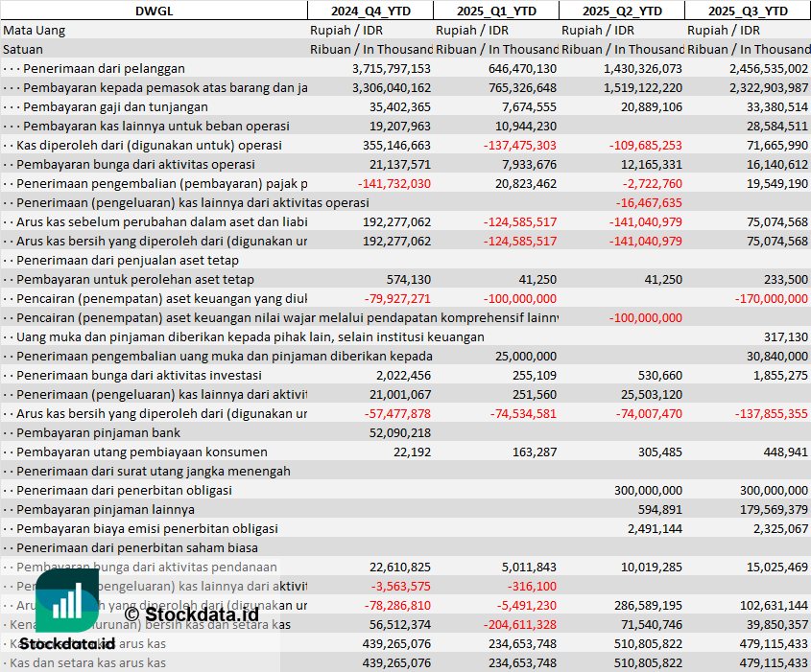Click negative value -137,855,355
This screenshot has width=811, height=672.
click(772, 414)
